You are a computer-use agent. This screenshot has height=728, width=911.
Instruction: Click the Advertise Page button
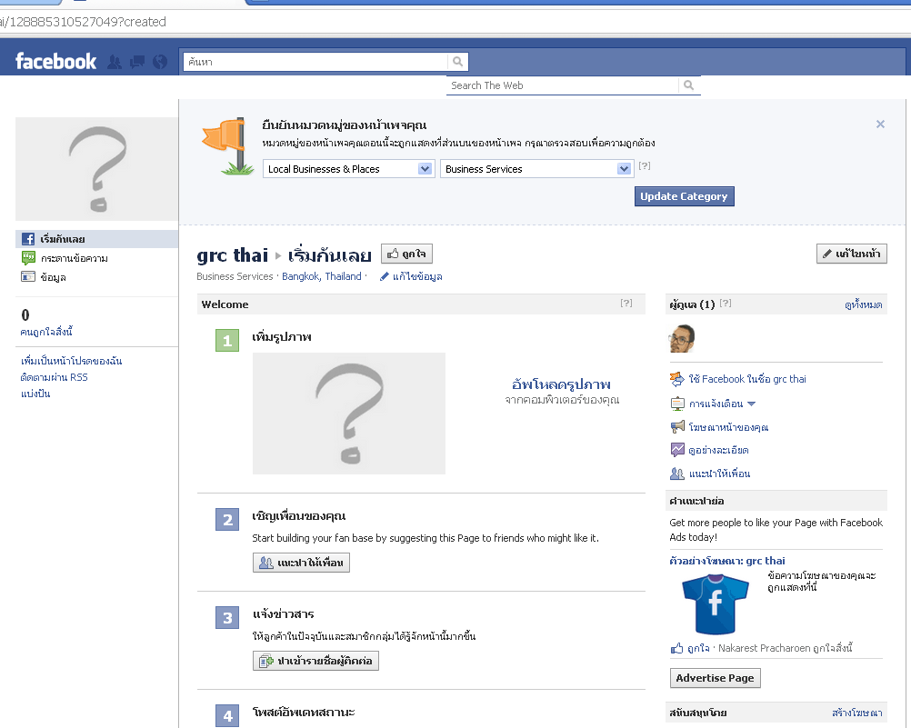pos(716,678)
